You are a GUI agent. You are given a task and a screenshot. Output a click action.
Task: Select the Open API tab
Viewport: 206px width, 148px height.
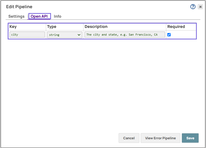(x=39, y=16)
